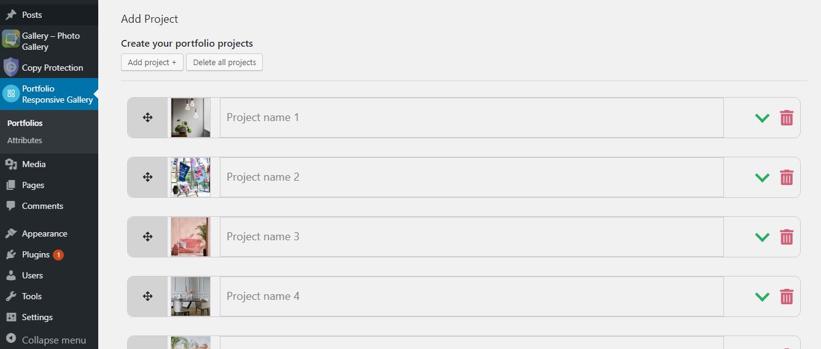Expand Project name 1 with green chevron

click(762, 118)
